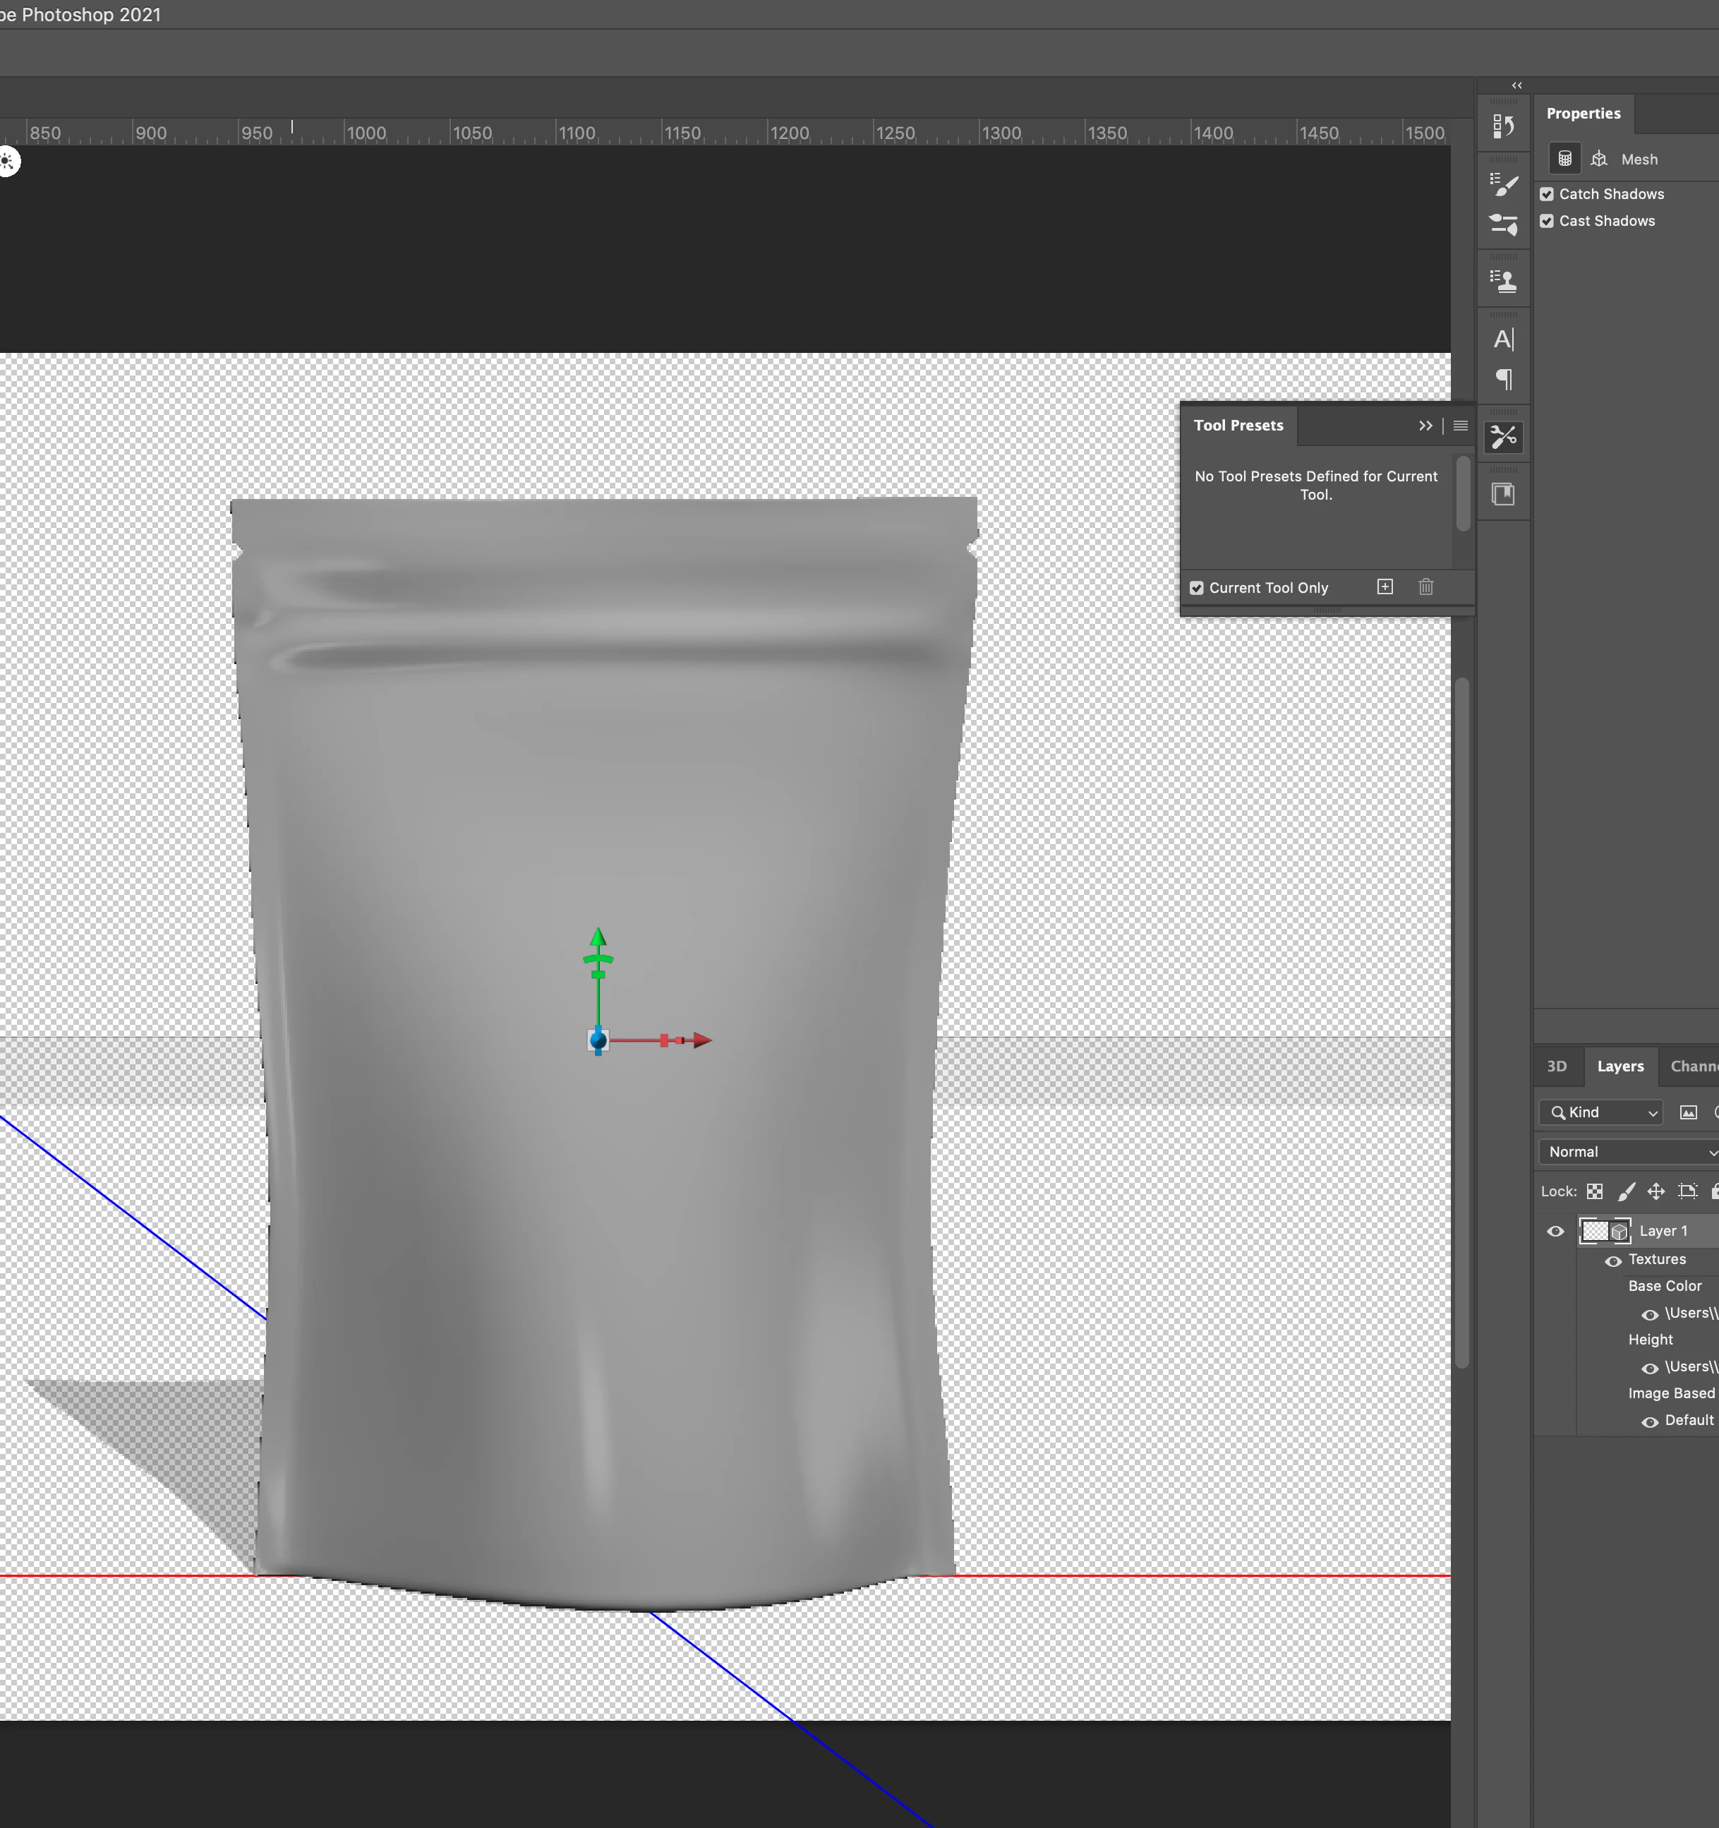Uncheck Catch Shadows checkbox
Screen dimensions: 1719x1828
[1547, 194]
